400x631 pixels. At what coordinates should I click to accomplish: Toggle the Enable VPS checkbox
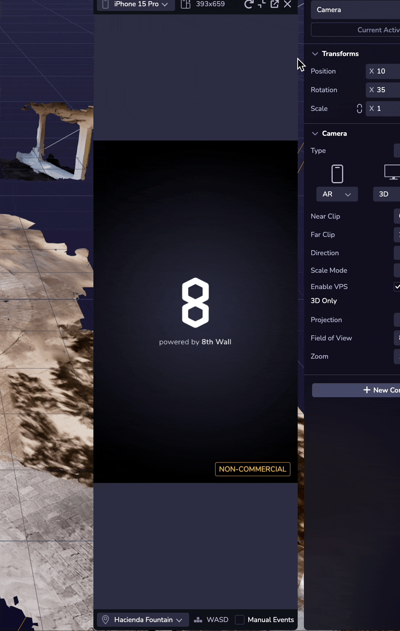tap(397, 287)
